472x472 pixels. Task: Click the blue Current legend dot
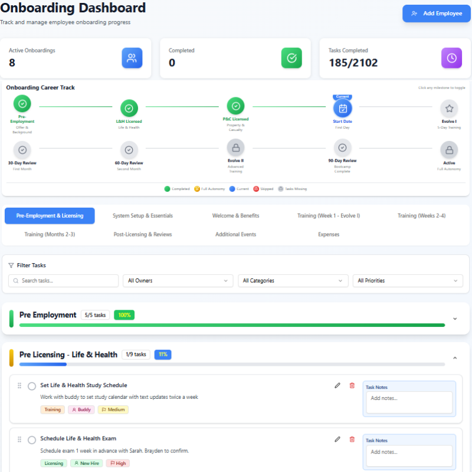point(232,189)
